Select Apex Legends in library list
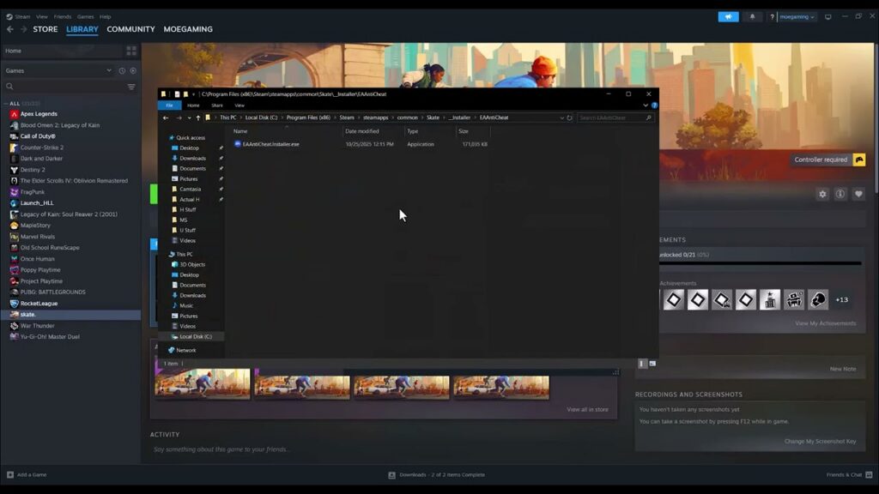 (x=39, y=114)
